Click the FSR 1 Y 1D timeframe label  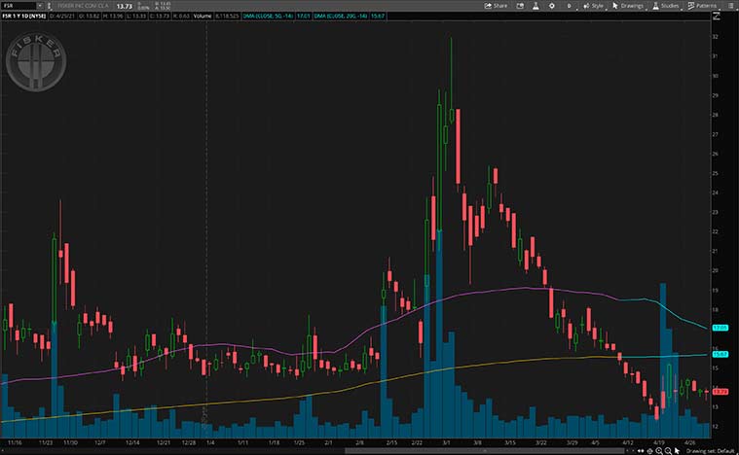pyautogui.click(x=23, y=16)
